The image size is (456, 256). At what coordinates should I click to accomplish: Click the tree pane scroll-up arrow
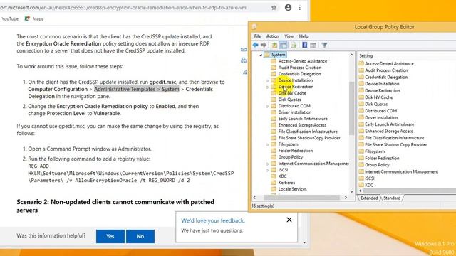pos(351,55)
